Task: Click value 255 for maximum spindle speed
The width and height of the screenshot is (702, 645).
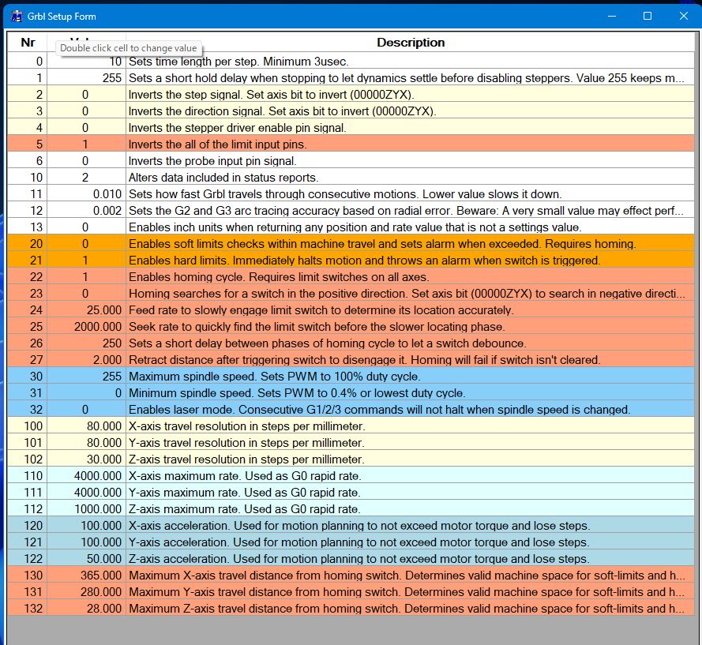Action: [x=86, y=376]
